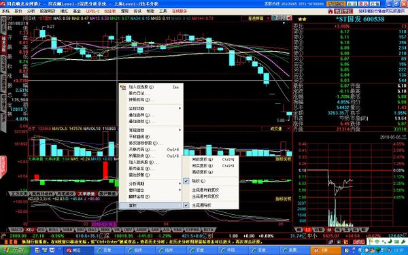Click the two-star rating icon beside *ST国发

pos(302,19)
